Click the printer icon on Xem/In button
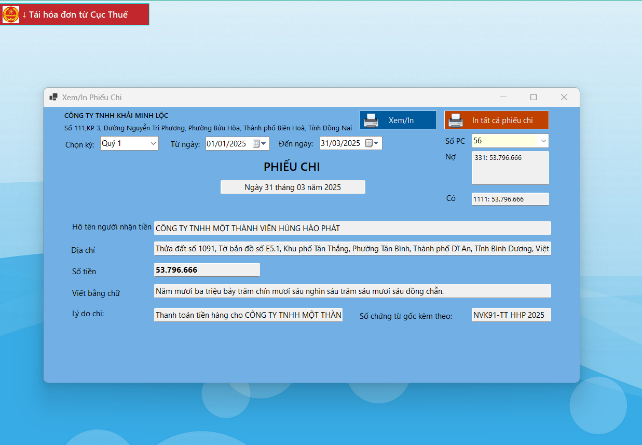 coord(371,120)
